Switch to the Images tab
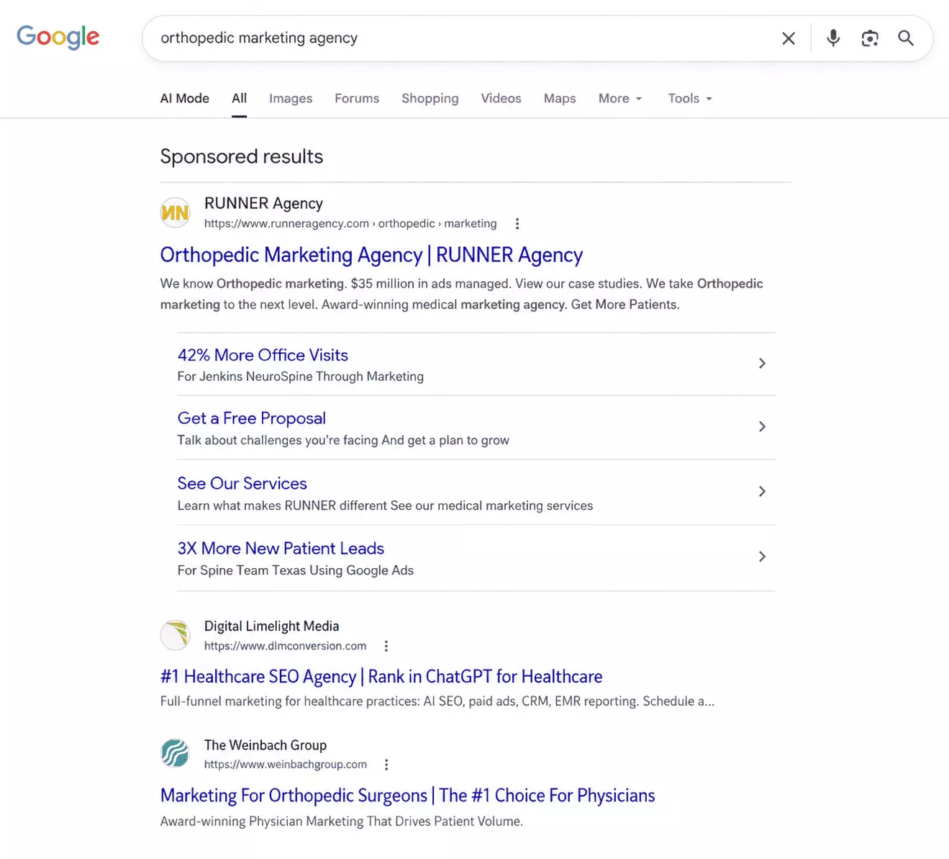 [x=291, y=99]
